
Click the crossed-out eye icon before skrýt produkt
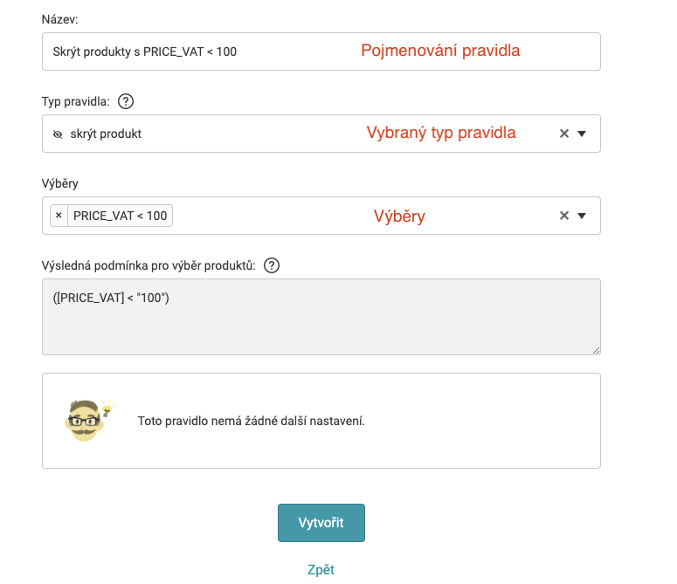pyautogui.click(x=58, y=134)
